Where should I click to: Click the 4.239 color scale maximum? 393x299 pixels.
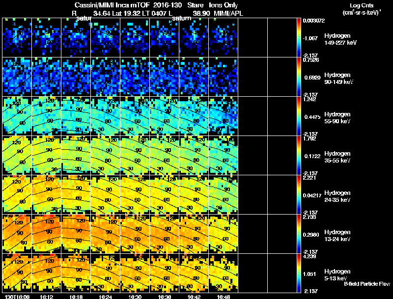pos(309,256)
